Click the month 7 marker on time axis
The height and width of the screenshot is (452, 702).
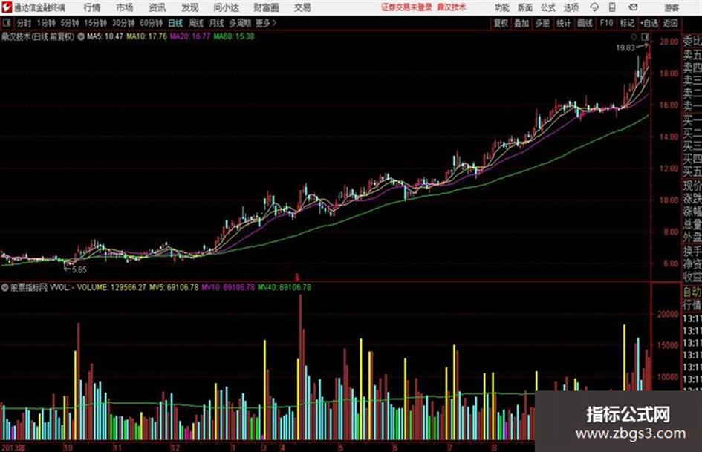(x=450, y=447)
